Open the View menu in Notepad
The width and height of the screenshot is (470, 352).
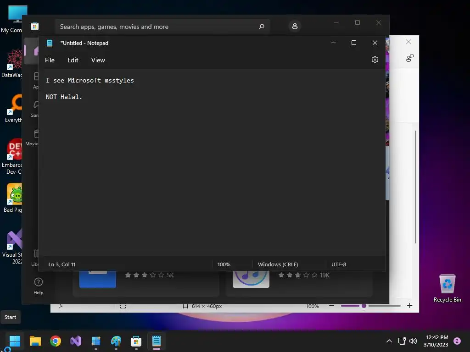pyautogui.click(x=98, y=60)
